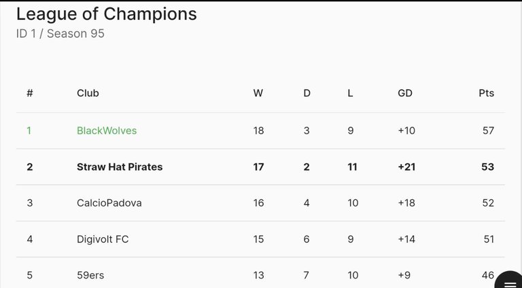Click the W column header

point(258,94)
